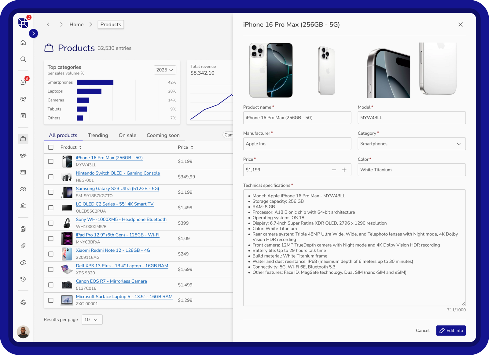Image resolution: width=489 pixels, height=355 pixels.
Task: Open the team members sidebar icon
Action: [x=23, y=99]
